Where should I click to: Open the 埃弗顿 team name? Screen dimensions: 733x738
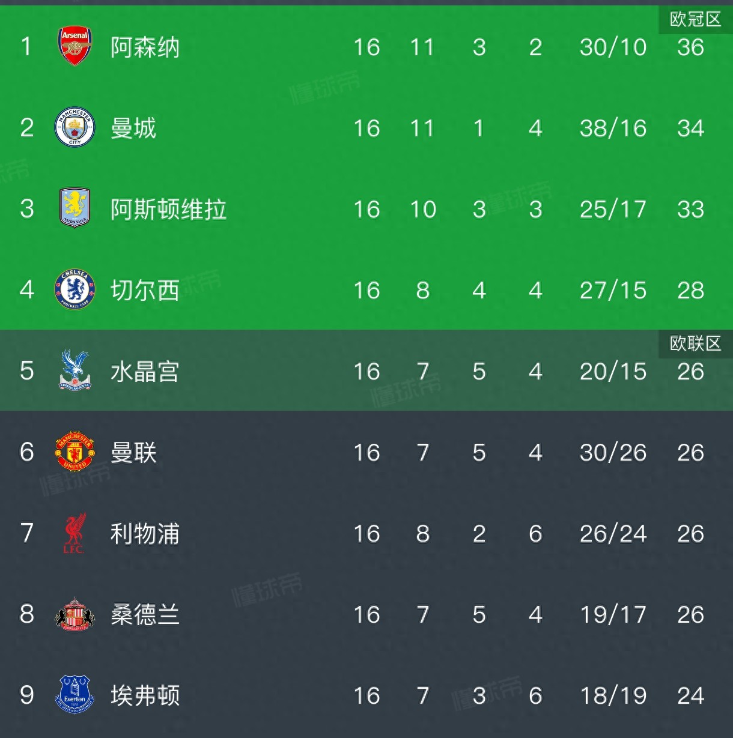(x=145, y=696)
